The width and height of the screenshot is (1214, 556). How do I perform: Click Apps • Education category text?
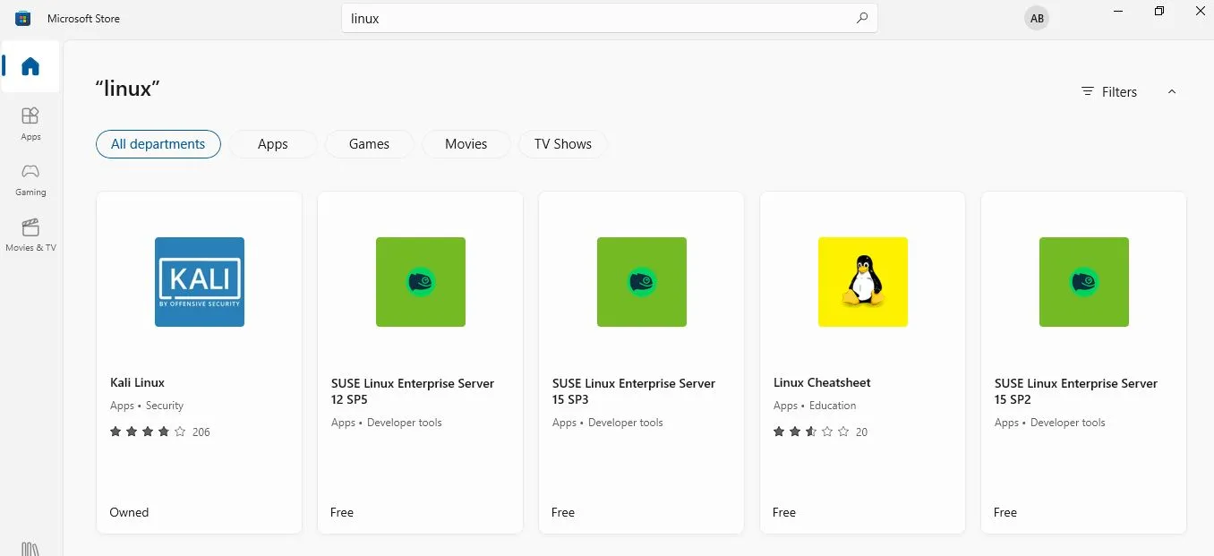[x=816, y=406]
